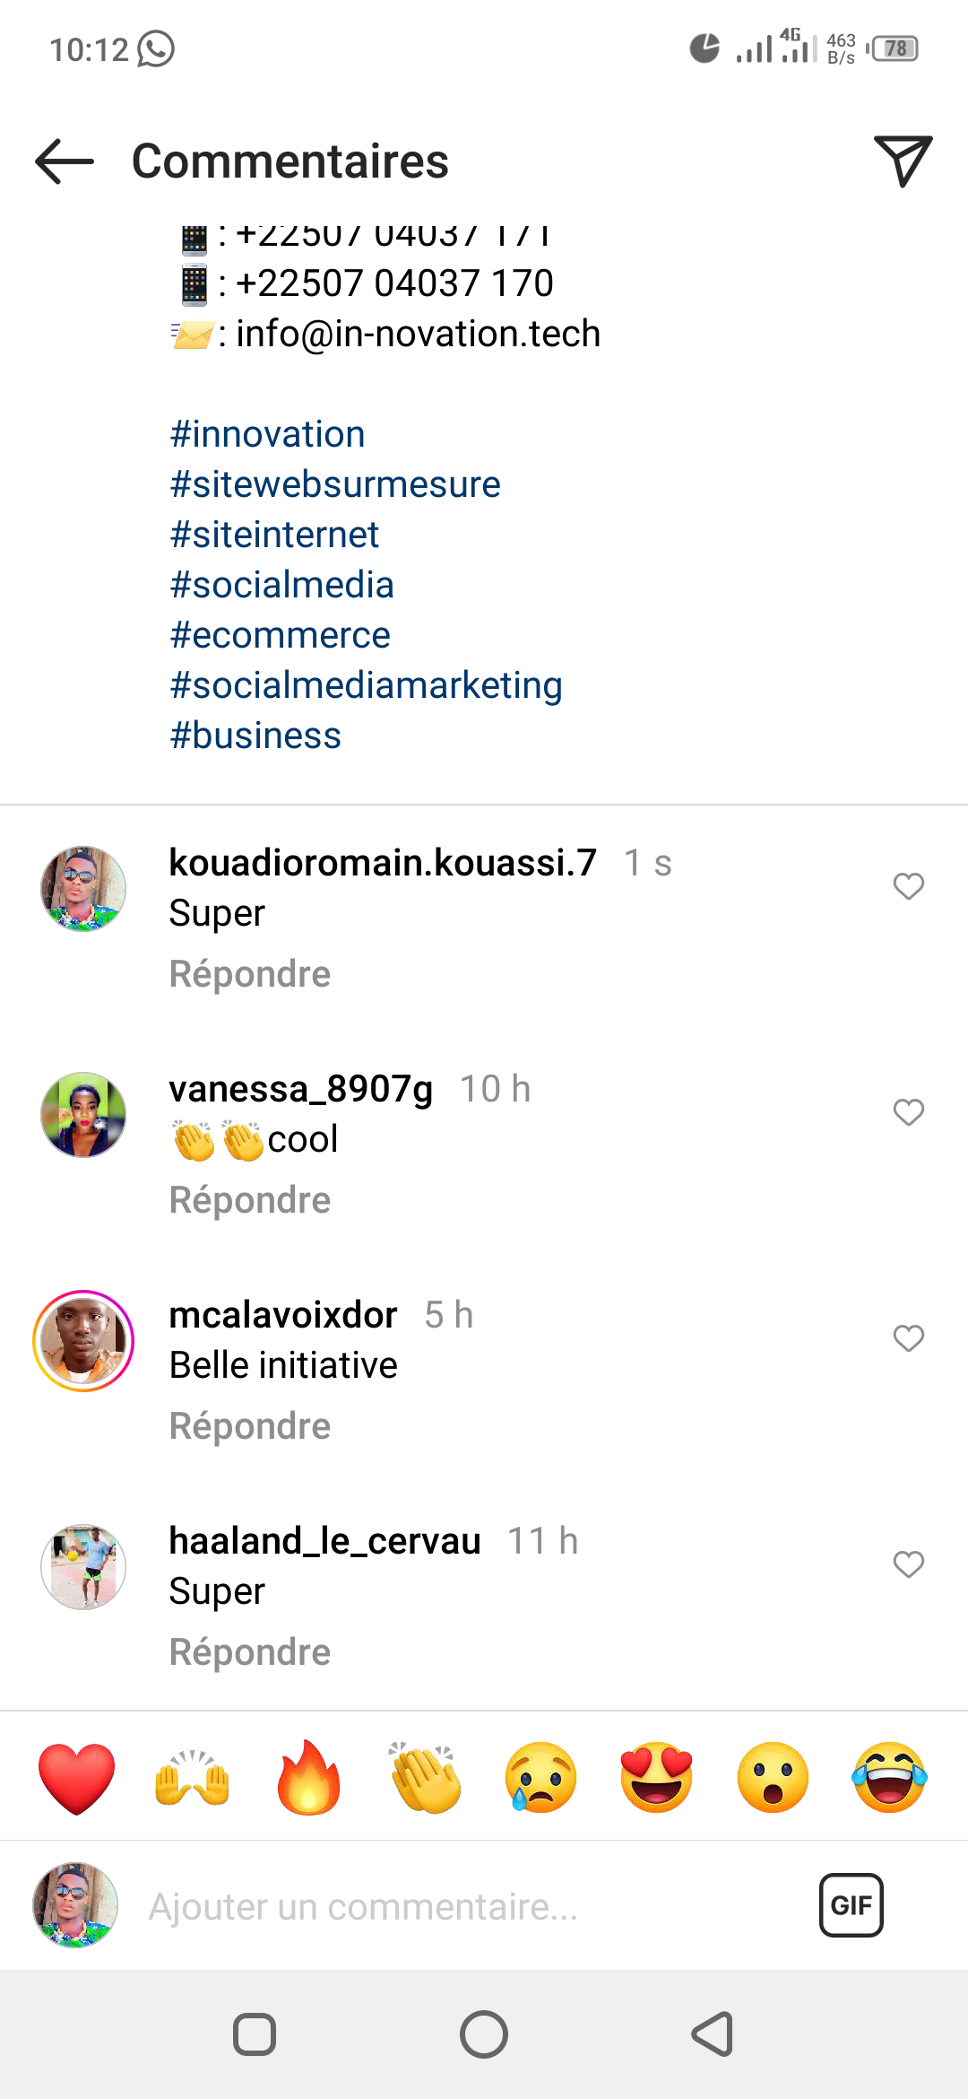Viewport: 968px width, 2099px height.
Task: Like mcalavoixdor's Belle initiative comment
Action: click(908, 1338)
